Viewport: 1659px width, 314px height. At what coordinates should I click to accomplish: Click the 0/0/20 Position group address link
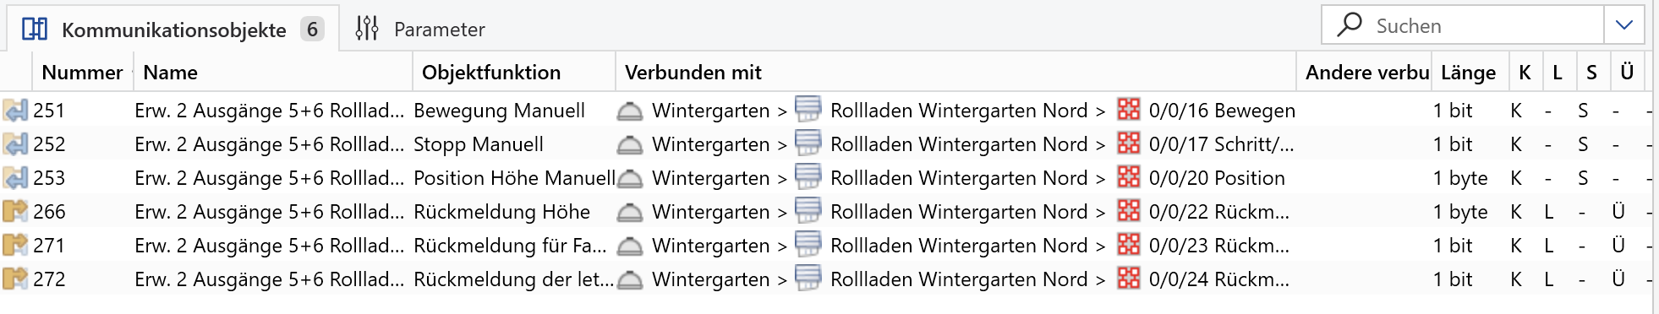click(x=1217, y=178)
